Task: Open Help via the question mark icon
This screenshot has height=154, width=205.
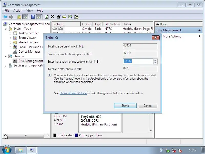Action: tap(33, 17)
